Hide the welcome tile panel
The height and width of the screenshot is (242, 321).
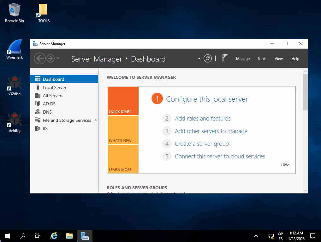(285, 165)
